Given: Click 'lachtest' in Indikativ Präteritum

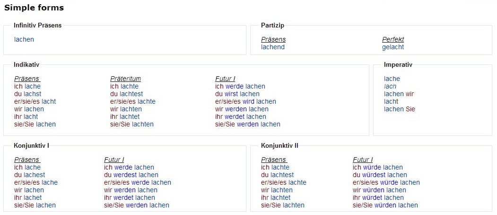Looking at the screenshot, I should click(131, 94).
